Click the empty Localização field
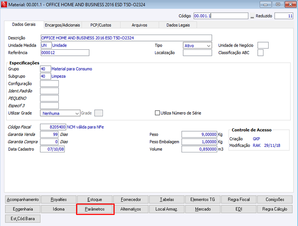Viewport: 298px width, 226px height. (x=197, y=53)
